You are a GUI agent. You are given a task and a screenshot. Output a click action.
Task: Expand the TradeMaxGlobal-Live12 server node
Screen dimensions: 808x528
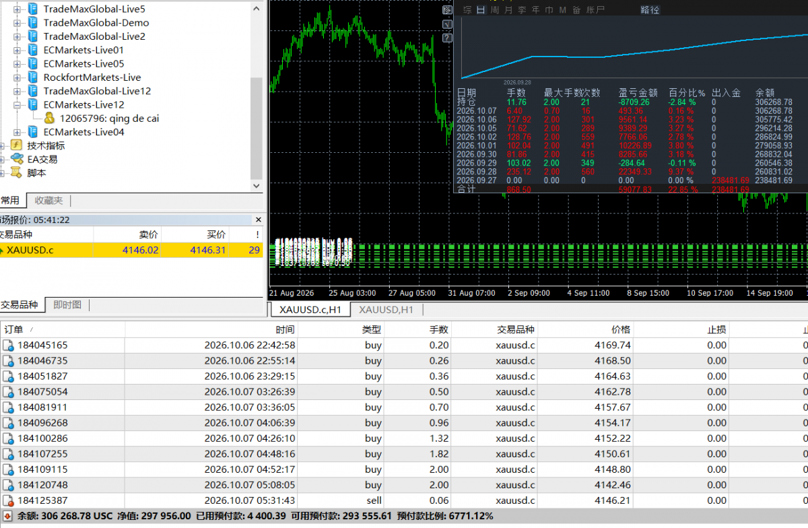click(17, 91)
